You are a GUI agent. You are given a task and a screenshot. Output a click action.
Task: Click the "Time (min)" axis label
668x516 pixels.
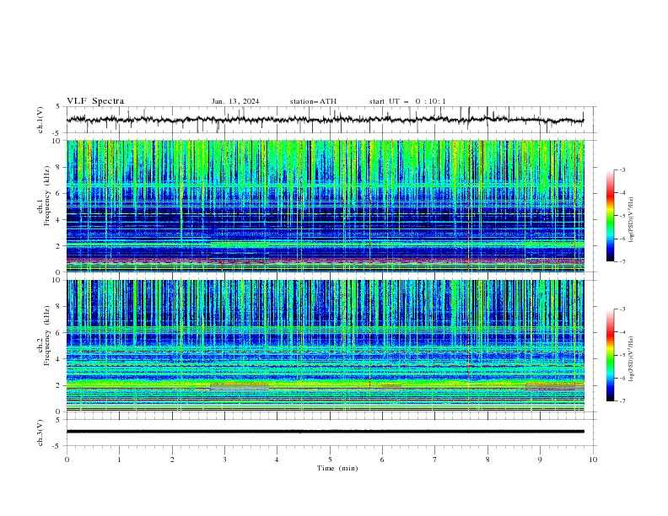click(337, 468)
